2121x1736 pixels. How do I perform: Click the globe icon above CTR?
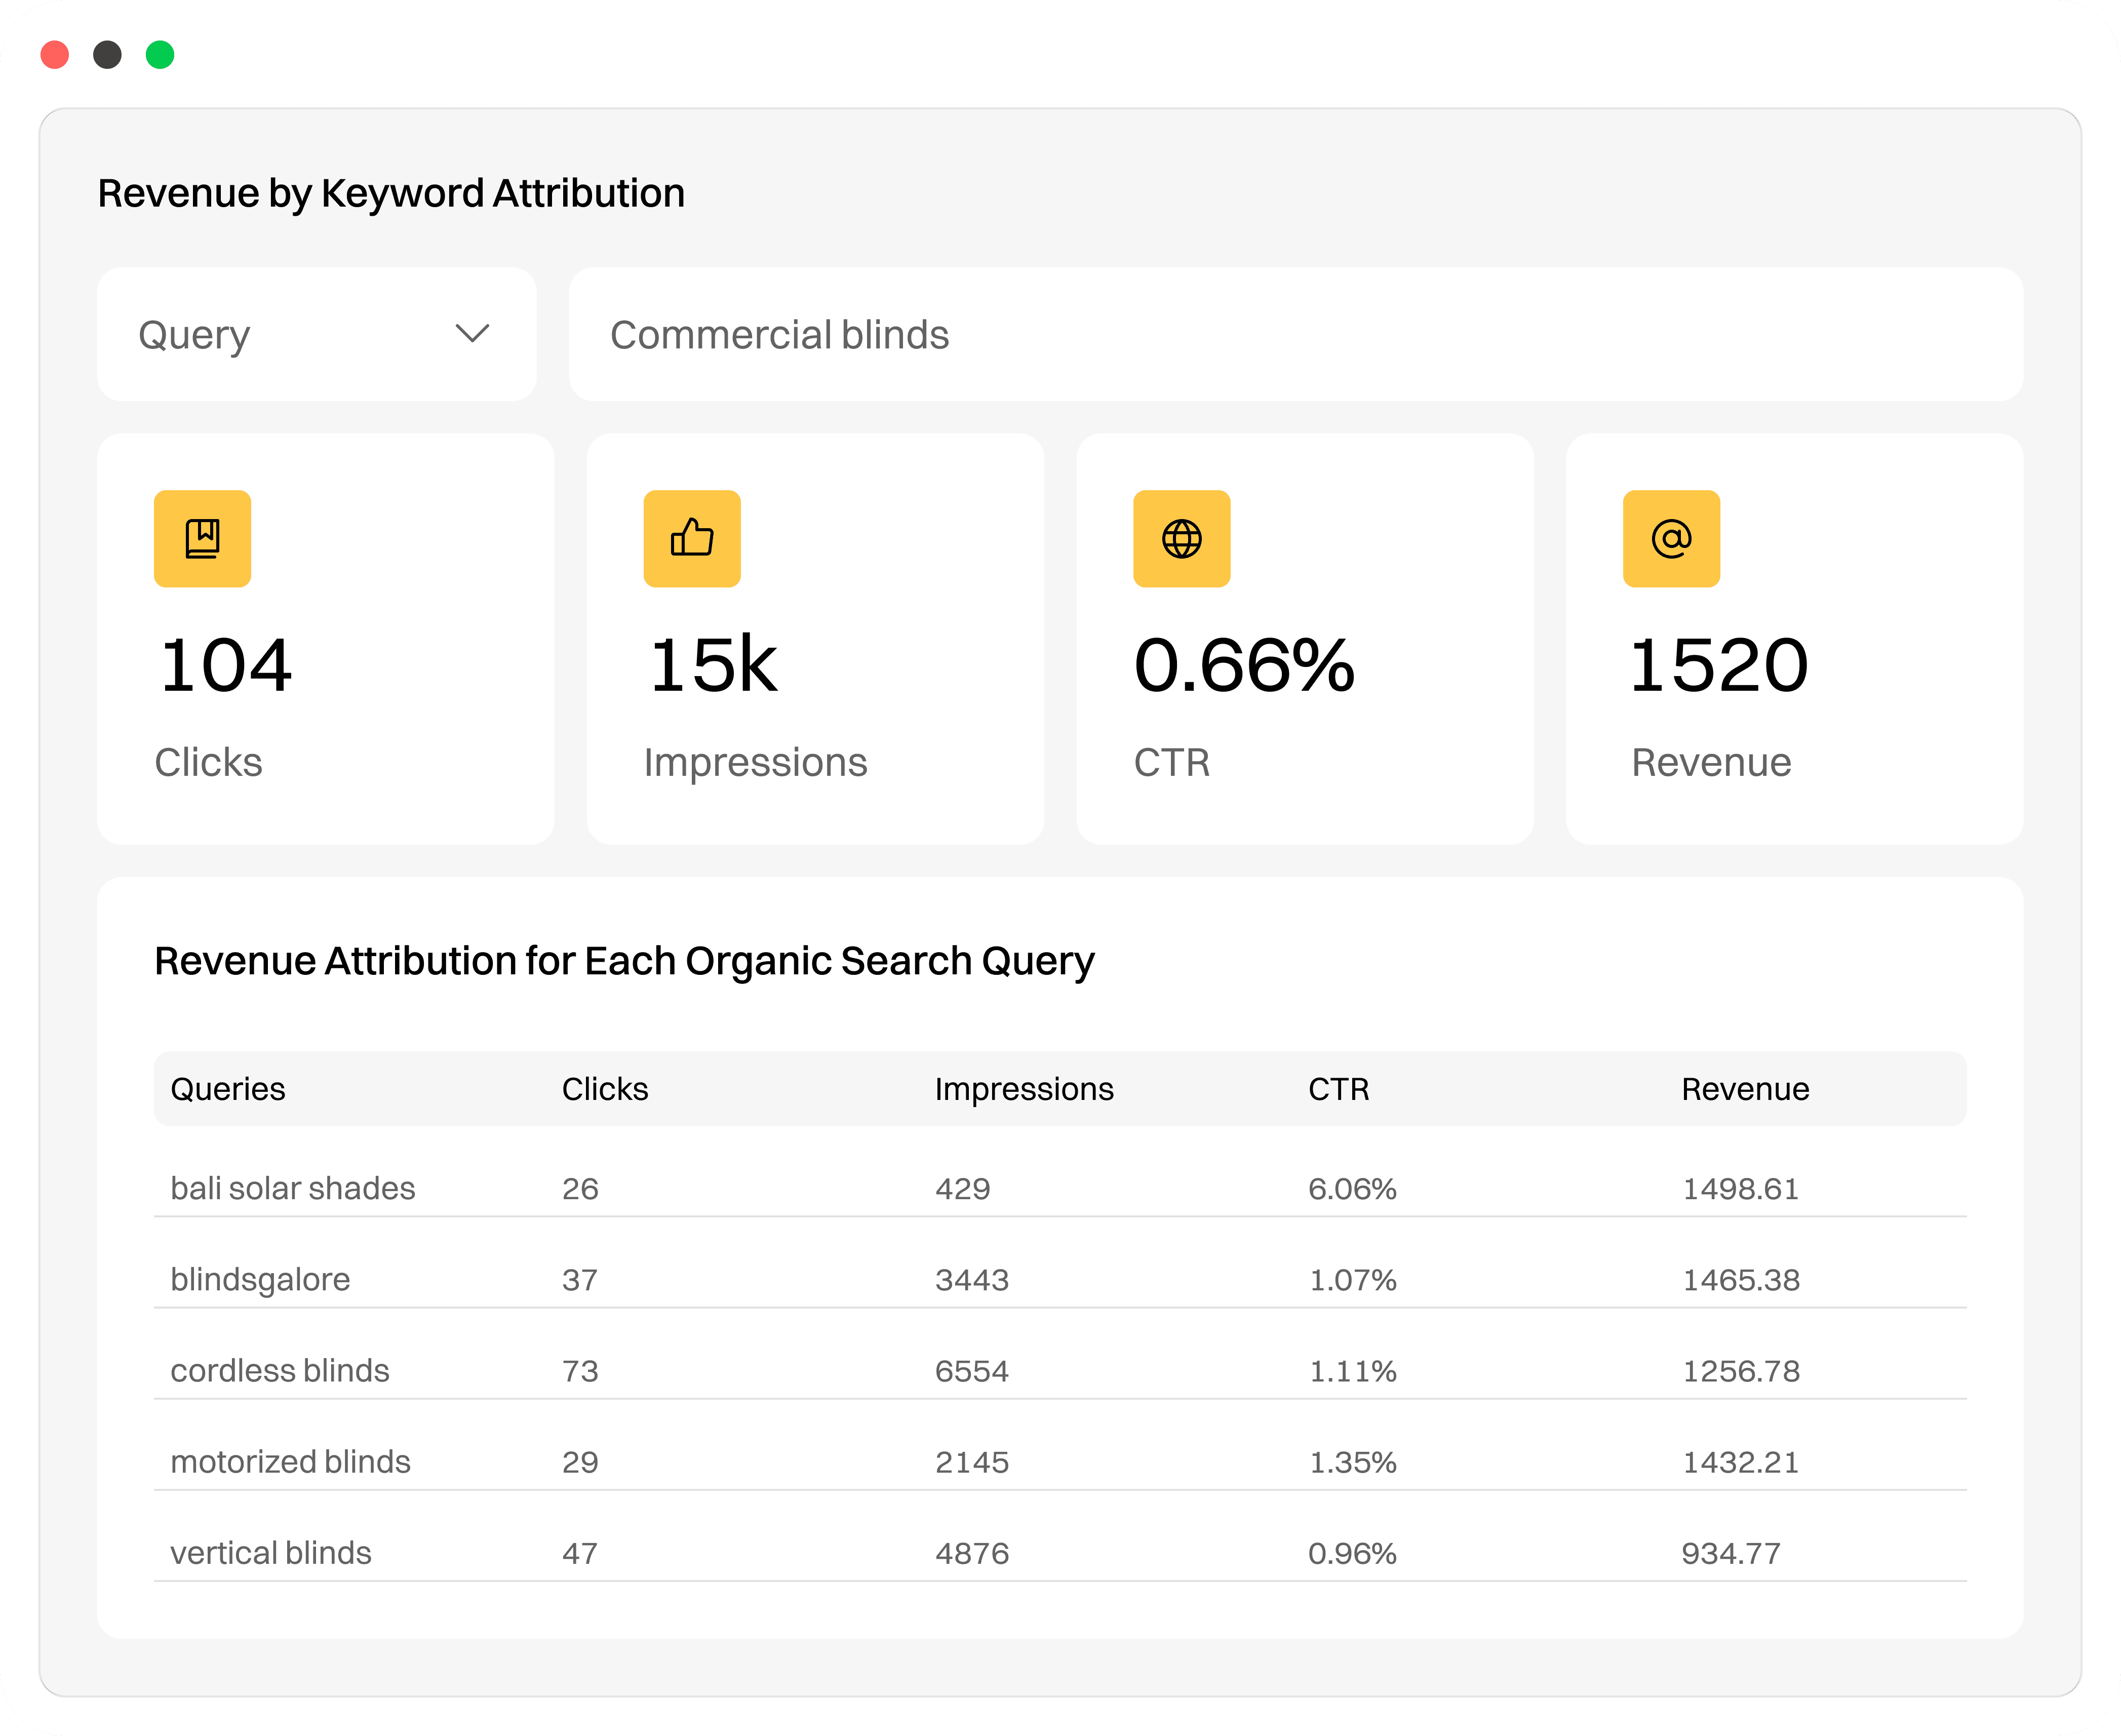(x=1181, y=539)
